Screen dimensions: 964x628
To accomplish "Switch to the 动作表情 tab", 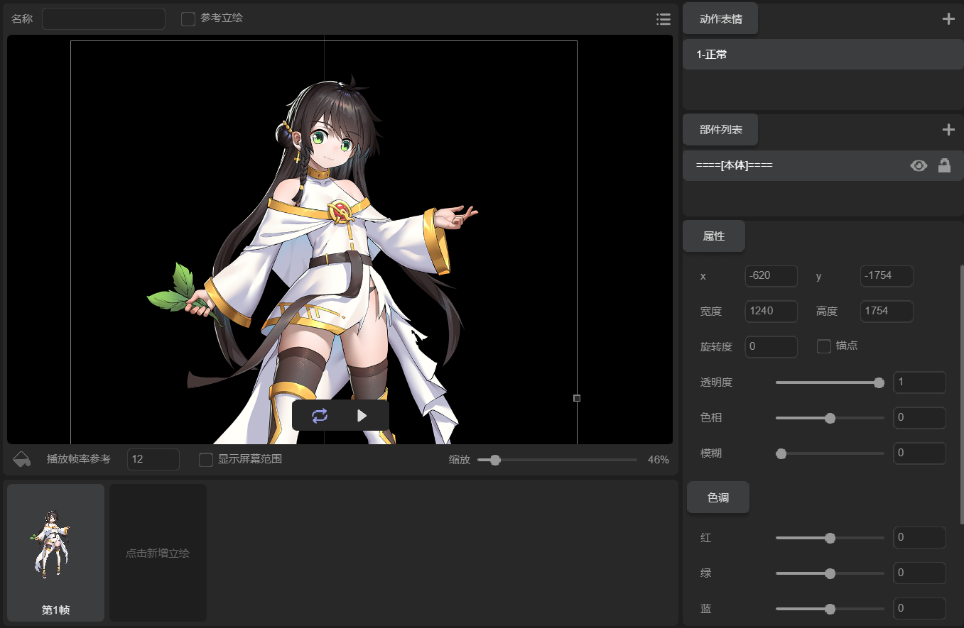I will [720, 18].
